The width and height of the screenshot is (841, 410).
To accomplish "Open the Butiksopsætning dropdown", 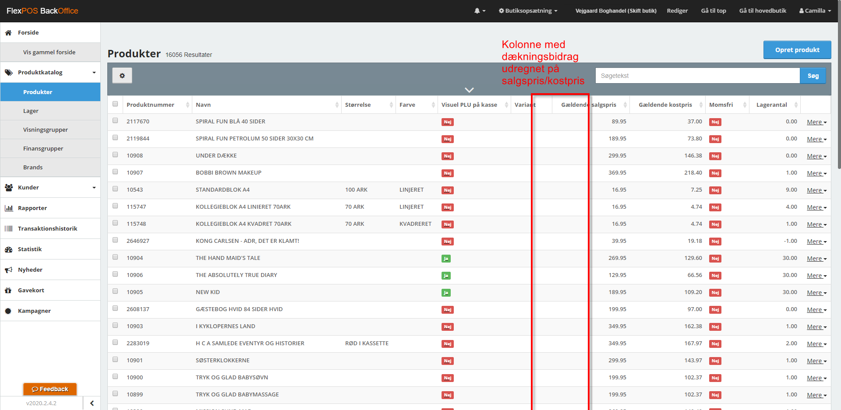I will tap(528, 11).
